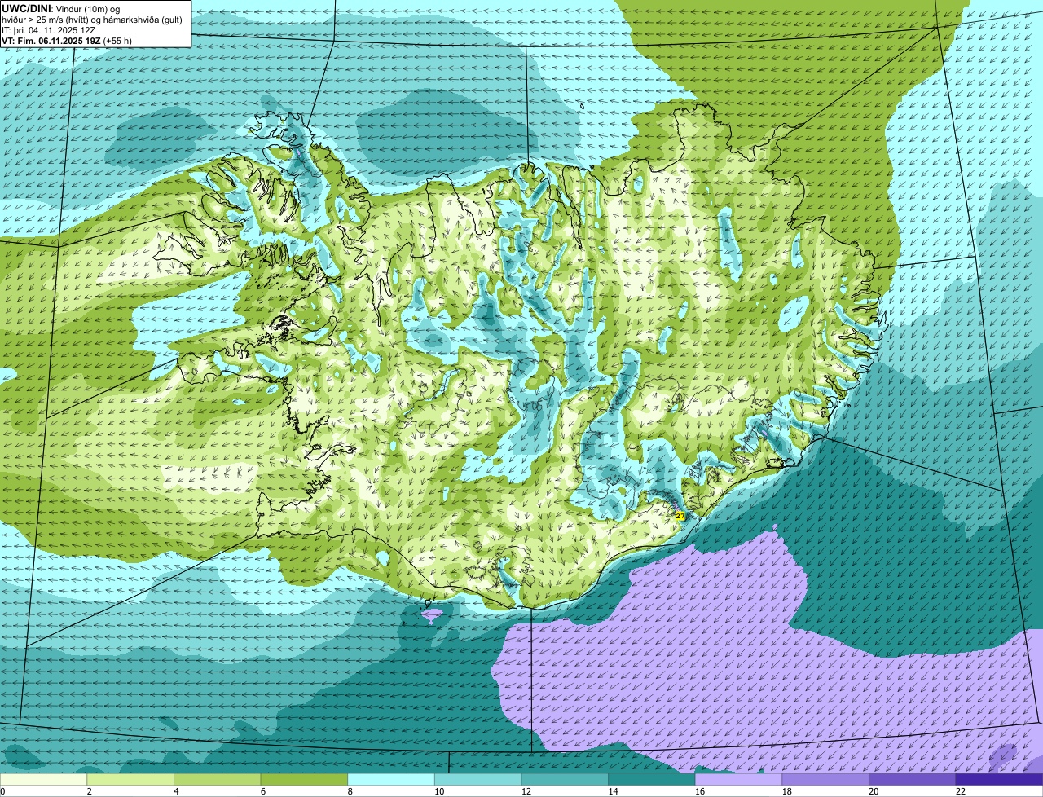Click the 'hviður > 25 m/s' legend line
The width and height of the screenshot is (1043, 797).
[x=92, y=20]
